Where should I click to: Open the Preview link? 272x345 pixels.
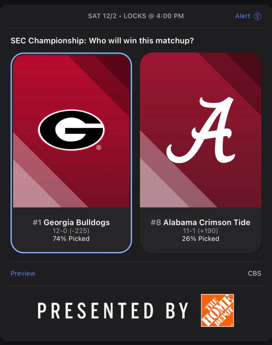[23, 274]
